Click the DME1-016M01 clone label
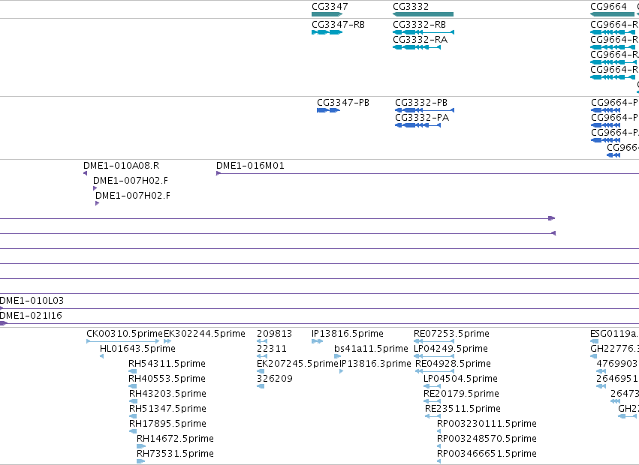 click(x=250, y=166)
